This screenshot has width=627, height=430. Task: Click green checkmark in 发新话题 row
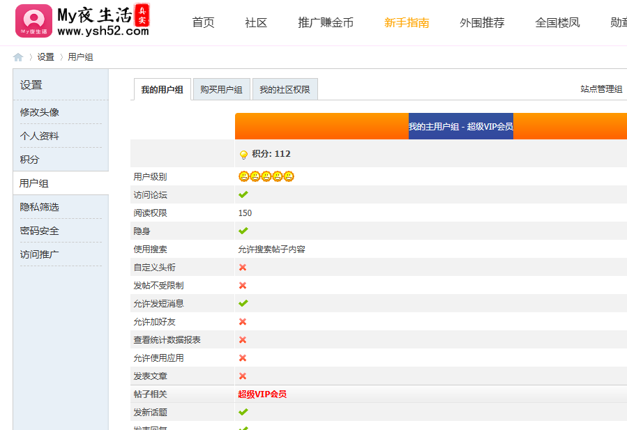(x=243, y=412)
